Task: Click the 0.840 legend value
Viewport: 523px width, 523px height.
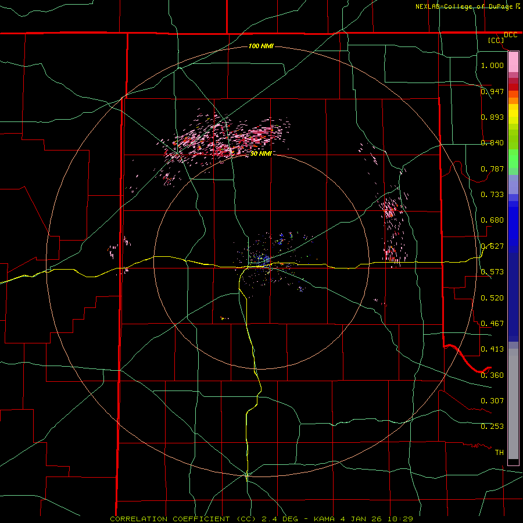Action: point(492,143)
